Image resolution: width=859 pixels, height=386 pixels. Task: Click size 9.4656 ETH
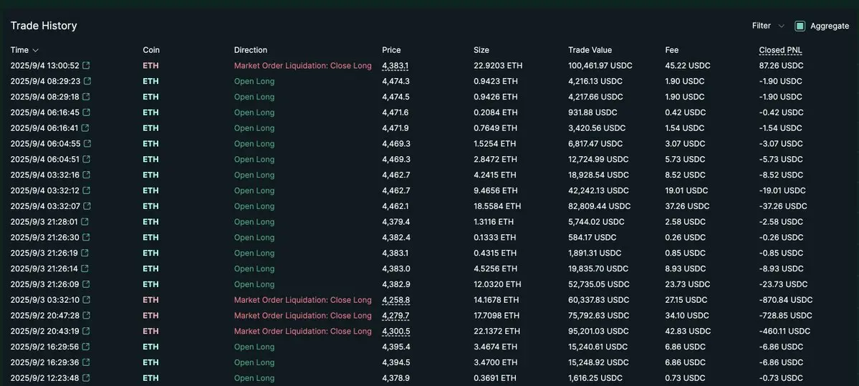495,190
